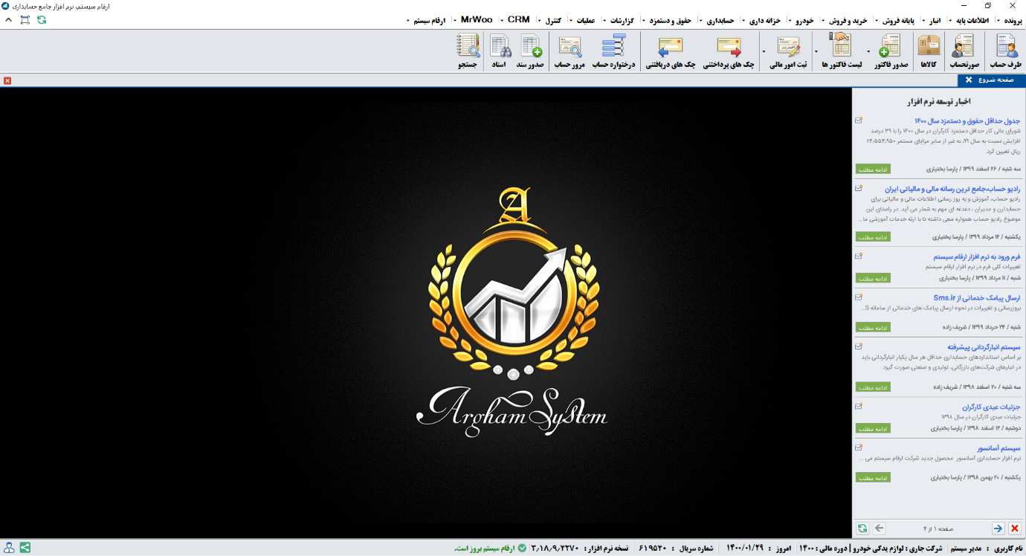
Task: Click ادامه مطلب under جدول حداقل حقوق news
Action: (873, 169)
